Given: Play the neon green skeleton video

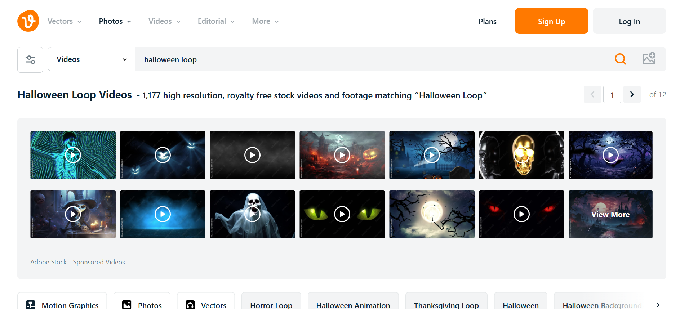Looking at the screenshot, I should (x=73, y=155).
